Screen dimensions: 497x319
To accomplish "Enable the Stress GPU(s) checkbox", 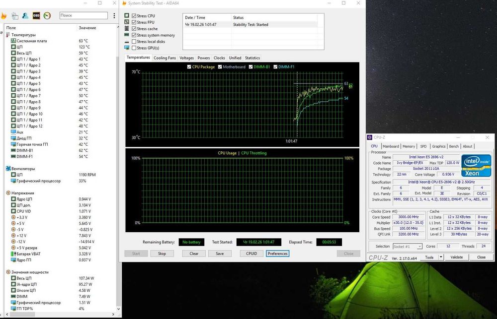I will (134, 48).
